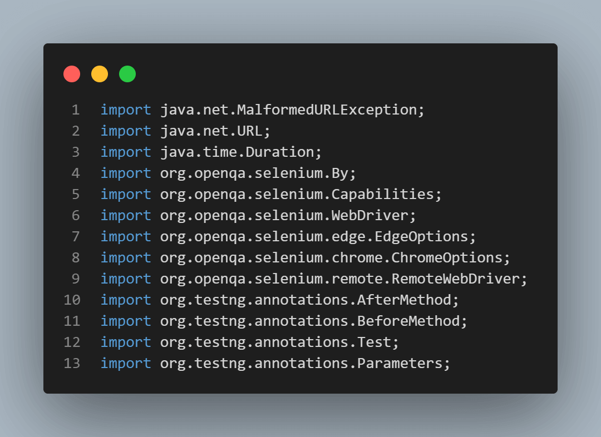Click the yellow minimize dot
The image size is (601, 437).
(100, 74)
